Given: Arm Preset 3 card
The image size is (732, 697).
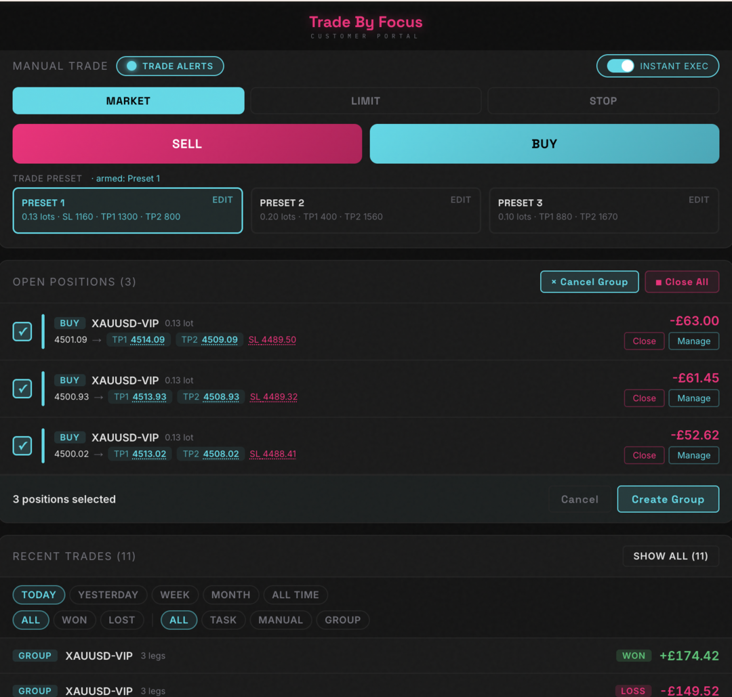Looking at the screenshot, I should pos(604,211).
